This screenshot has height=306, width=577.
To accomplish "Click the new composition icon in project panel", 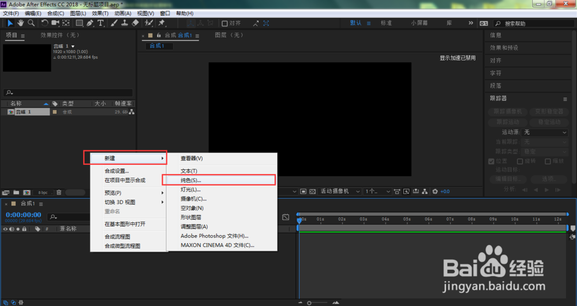I will pyautogui.click(x=27, y=192).
